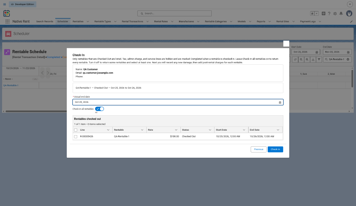356x206 pixels.
Task: Open the App Launcher grid icon
Action: coord(7,21)
